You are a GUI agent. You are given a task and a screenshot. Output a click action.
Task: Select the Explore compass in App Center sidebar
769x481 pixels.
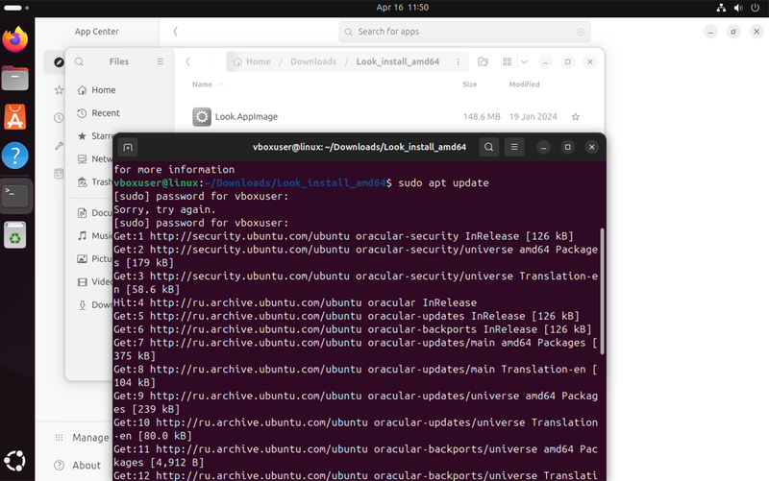click(59, 62)
